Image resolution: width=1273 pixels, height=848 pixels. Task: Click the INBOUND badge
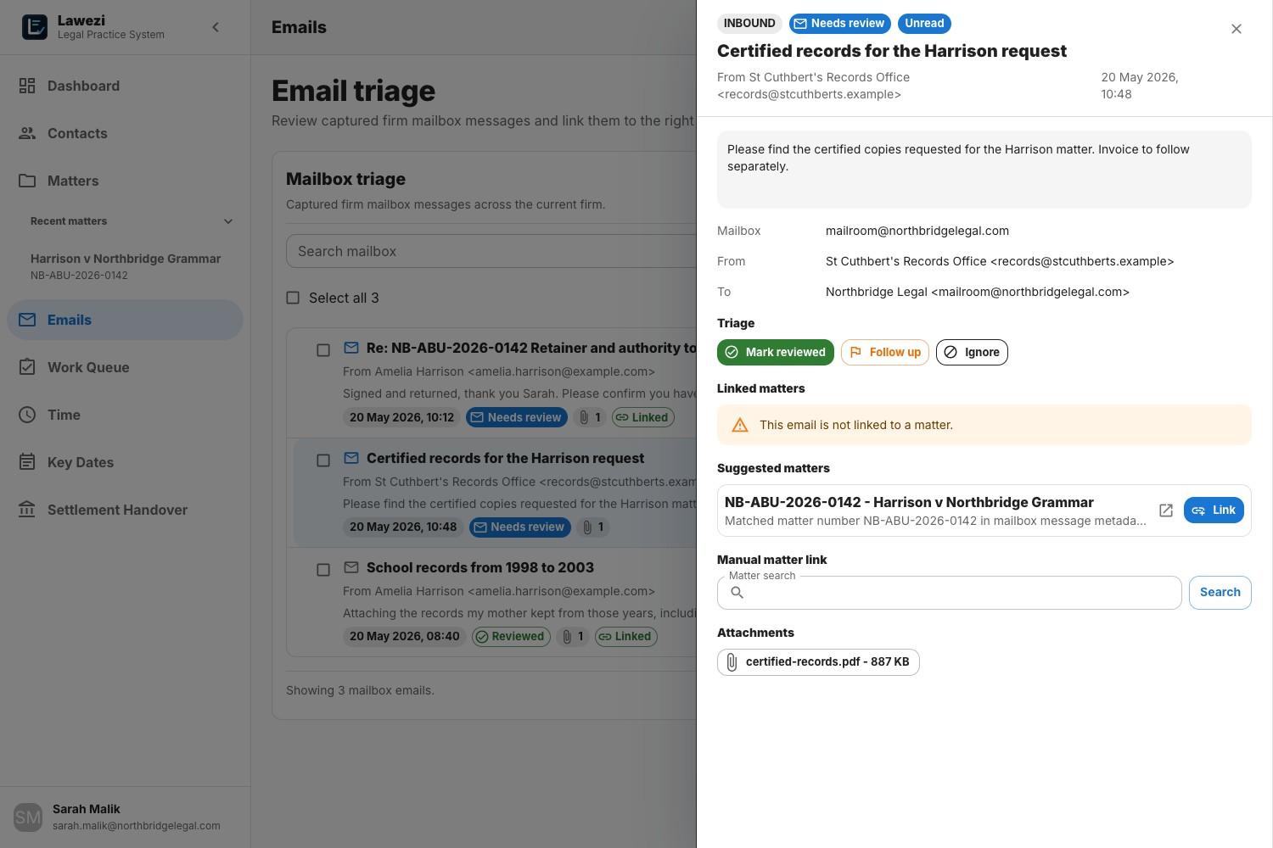749,24
